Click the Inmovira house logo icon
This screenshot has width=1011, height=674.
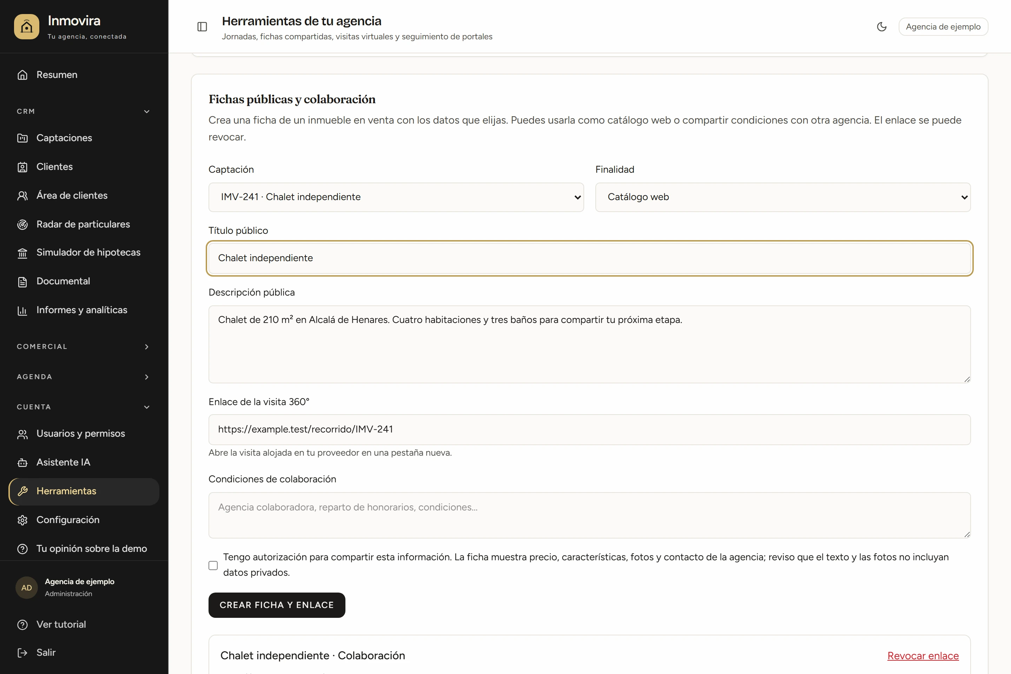click(27, 27)
